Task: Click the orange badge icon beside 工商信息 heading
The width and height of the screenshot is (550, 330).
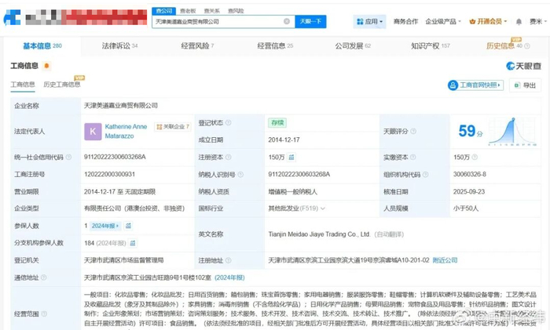Action: 46,65
